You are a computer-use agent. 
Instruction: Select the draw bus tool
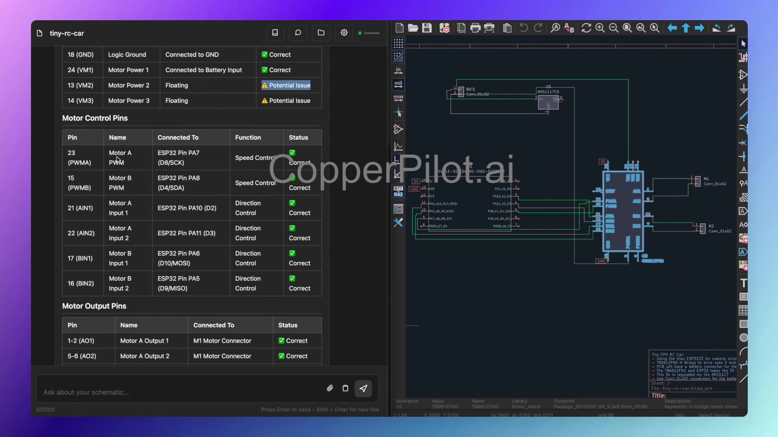pos(743,116)
